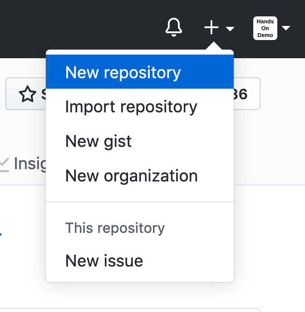Choose Import repository menu entry

[140, 107]
